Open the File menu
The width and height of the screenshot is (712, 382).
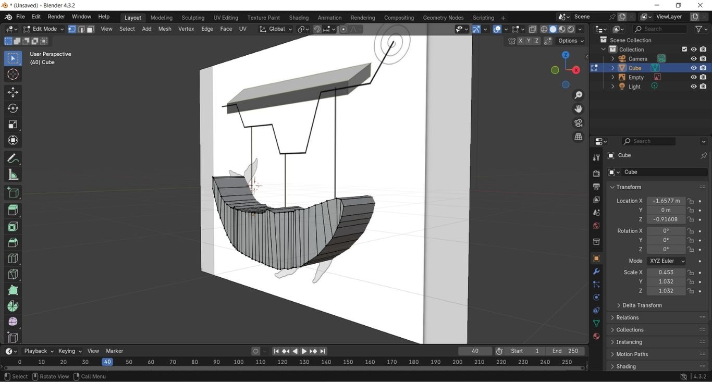pos(20,17)
